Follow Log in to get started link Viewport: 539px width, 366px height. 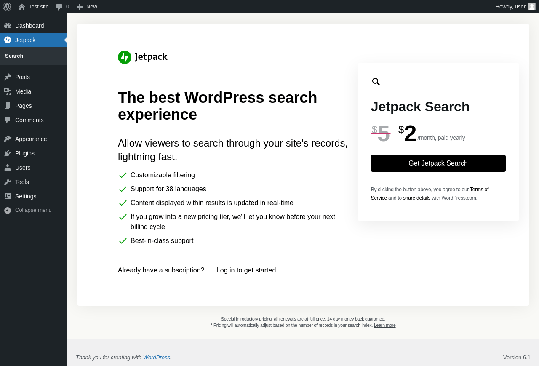click(x=246, y=270)
